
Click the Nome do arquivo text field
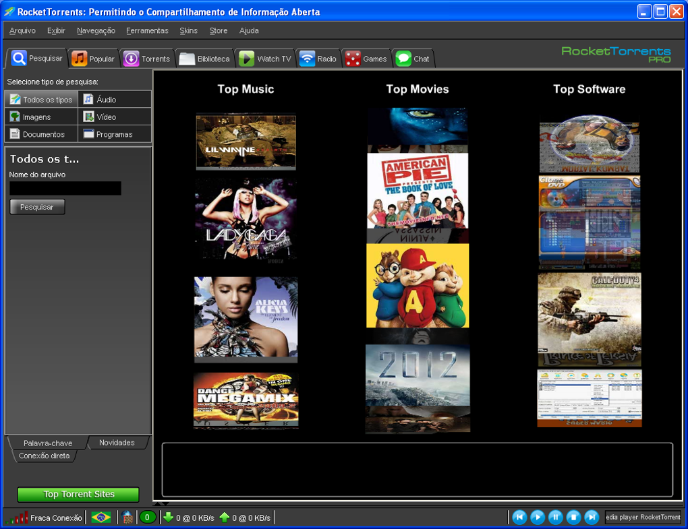[65, 189]
